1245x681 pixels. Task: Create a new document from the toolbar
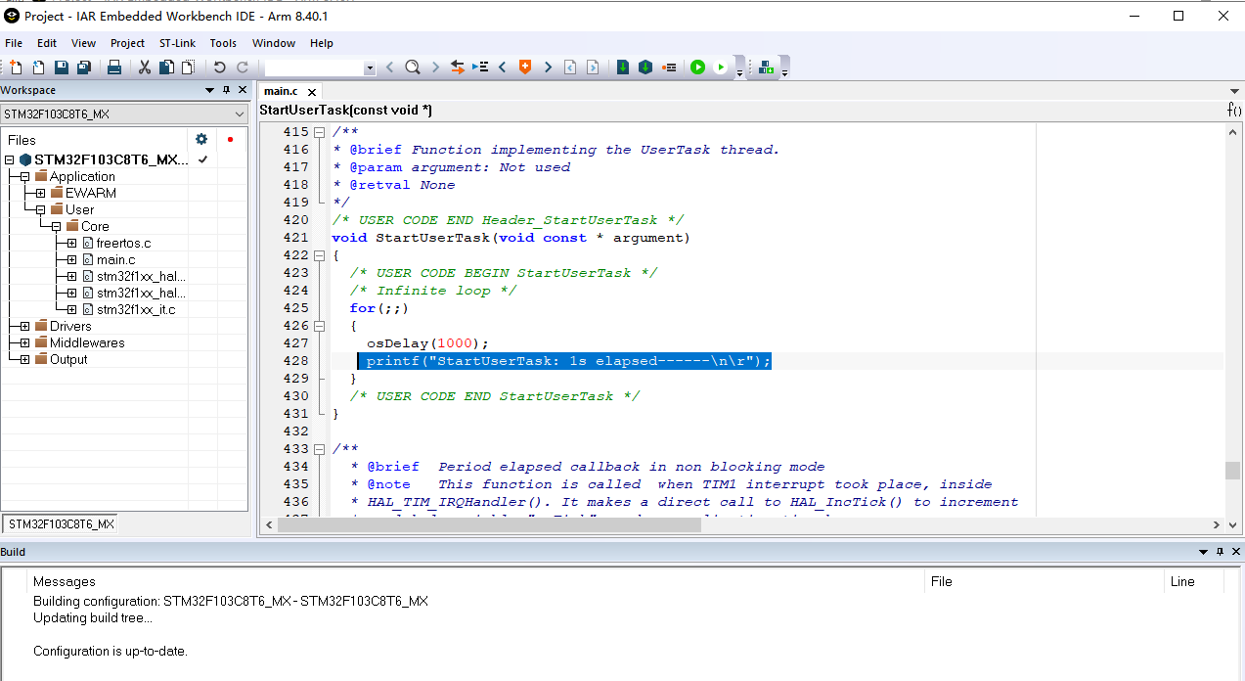(x=17, y=68)
